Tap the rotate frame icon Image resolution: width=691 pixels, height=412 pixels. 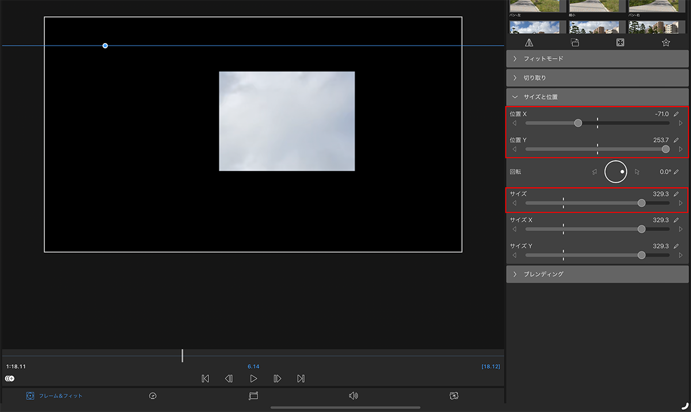[575, 43]
